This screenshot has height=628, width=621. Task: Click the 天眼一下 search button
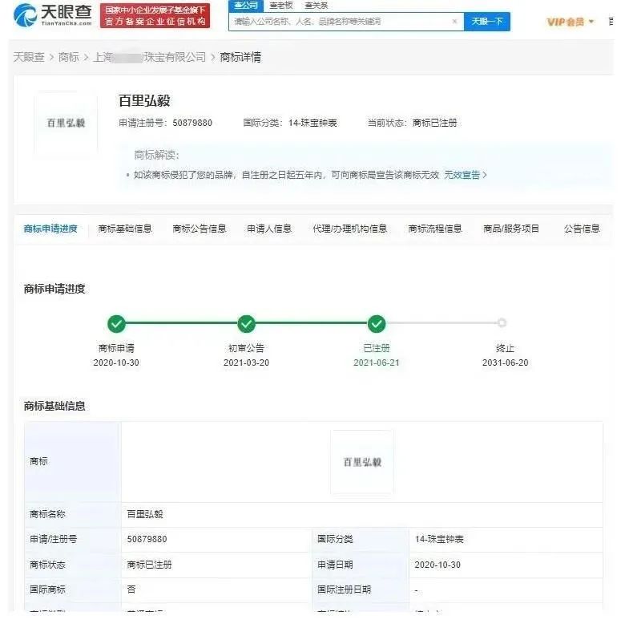[487, 21]
